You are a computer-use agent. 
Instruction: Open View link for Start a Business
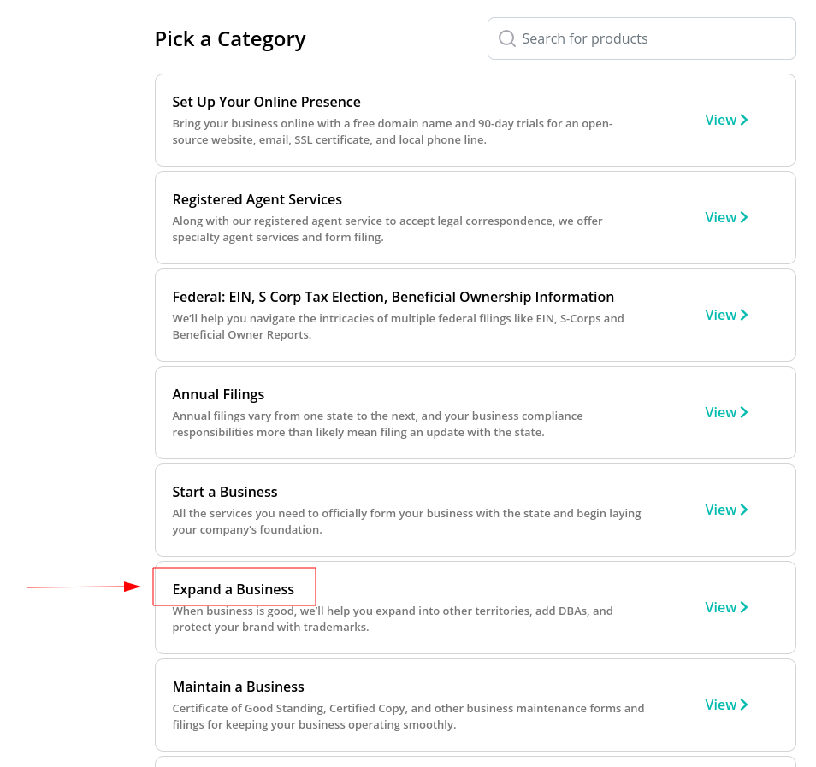click(x=726, y=510)
